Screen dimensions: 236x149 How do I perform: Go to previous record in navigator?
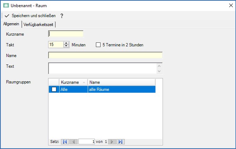click(x=73, y=142)
